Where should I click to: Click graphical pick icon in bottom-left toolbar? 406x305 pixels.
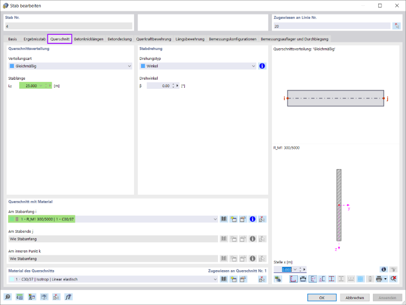[x=56, y=296]
